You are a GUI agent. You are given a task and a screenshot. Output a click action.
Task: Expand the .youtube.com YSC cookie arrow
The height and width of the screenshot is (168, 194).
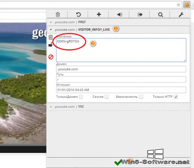[51, 107]
